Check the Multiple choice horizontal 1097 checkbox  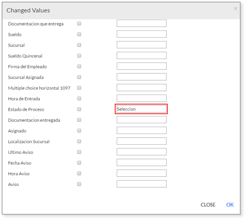point(79,88)
